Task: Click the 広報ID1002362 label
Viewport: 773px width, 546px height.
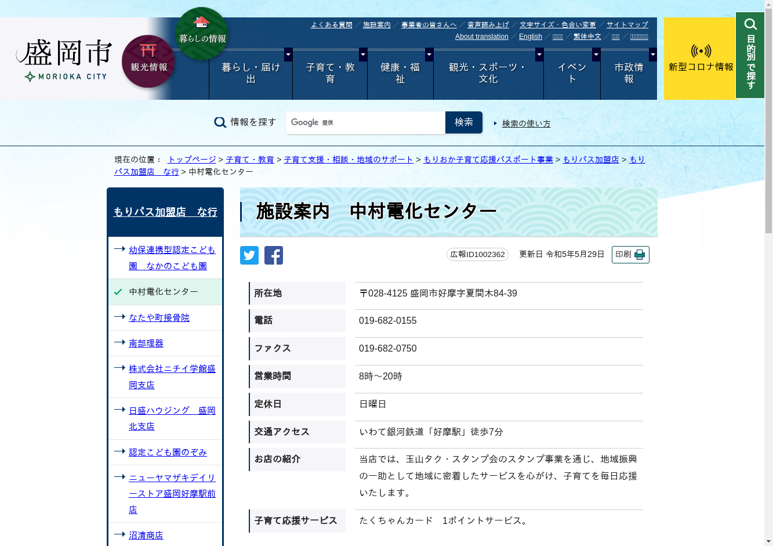Action: [x=477, y=255]
